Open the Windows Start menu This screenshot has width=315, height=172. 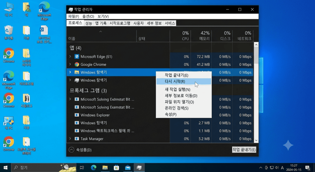pos(6,167)
